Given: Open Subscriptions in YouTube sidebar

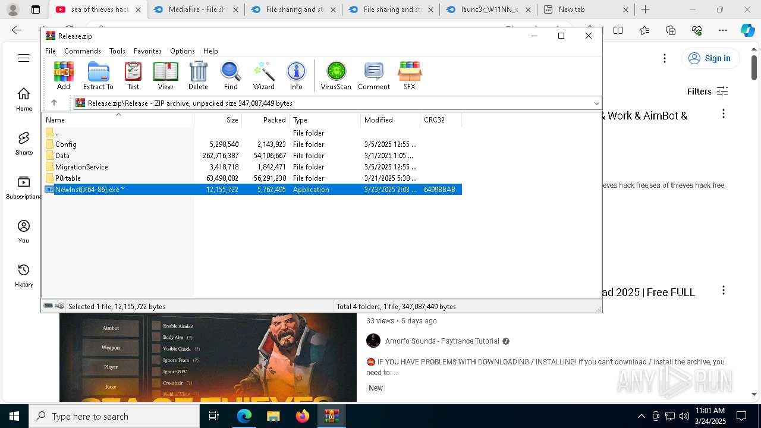Looking at the screenshot, I should pyautogui.click(x=24, y=187).
